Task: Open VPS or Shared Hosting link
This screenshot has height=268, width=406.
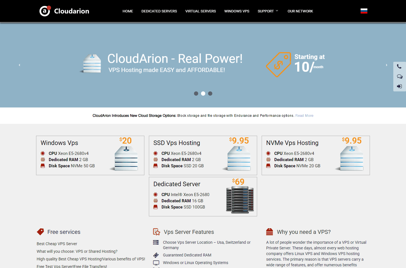Action: tap(77, 251)
